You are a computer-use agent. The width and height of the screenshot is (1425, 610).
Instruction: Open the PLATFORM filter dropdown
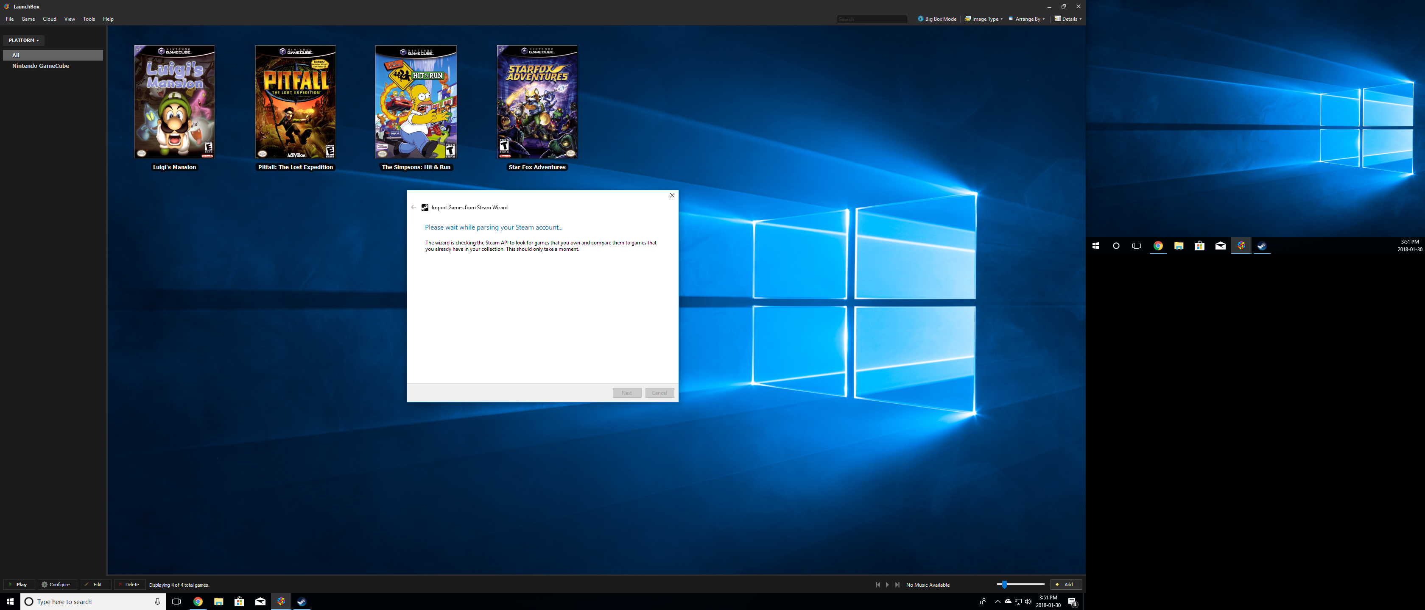[24, 40]
